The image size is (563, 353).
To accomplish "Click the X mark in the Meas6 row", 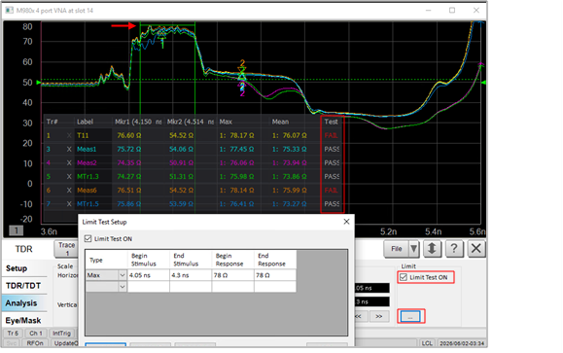I will point(69,190).
